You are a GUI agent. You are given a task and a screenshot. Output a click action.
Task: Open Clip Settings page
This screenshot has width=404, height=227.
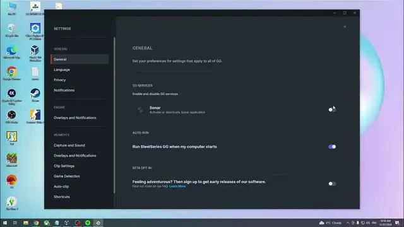click(64, 166)
